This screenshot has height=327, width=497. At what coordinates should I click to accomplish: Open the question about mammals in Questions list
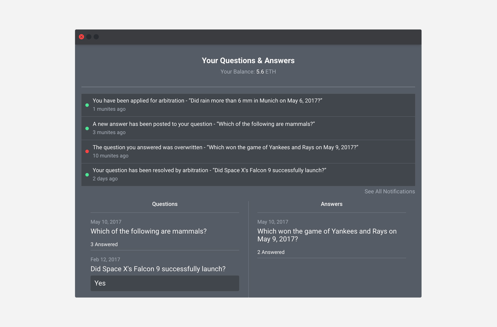point(148,231)
